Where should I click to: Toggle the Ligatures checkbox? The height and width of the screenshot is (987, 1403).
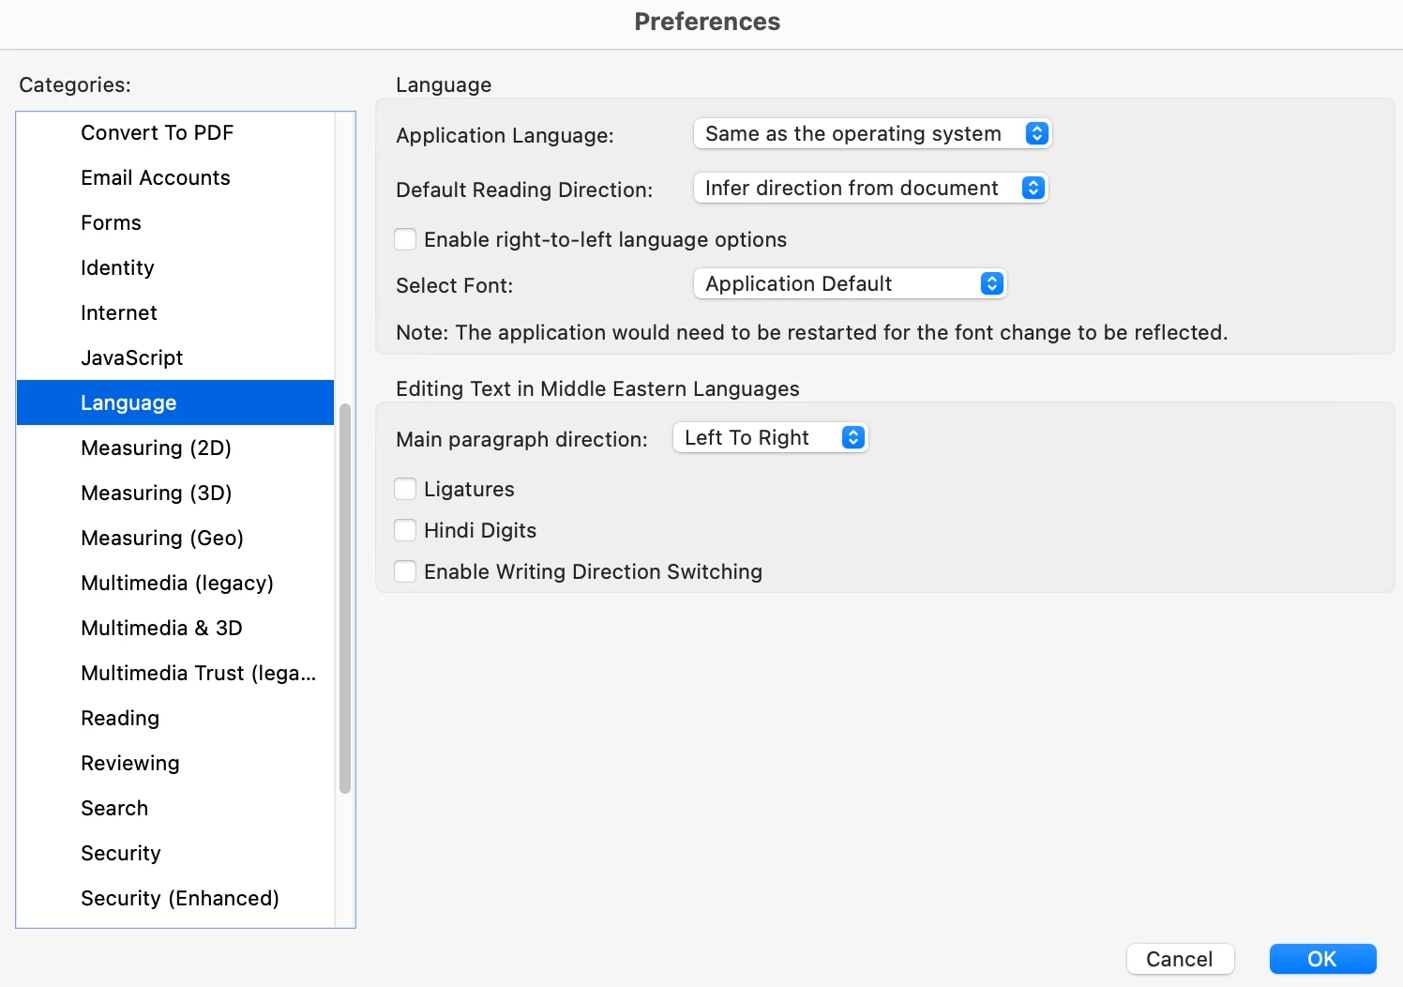[x=405, y=490]
